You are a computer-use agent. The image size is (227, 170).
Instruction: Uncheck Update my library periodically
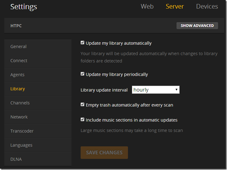83,74
